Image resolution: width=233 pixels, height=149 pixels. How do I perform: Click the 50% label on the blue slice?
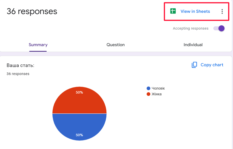79,135
